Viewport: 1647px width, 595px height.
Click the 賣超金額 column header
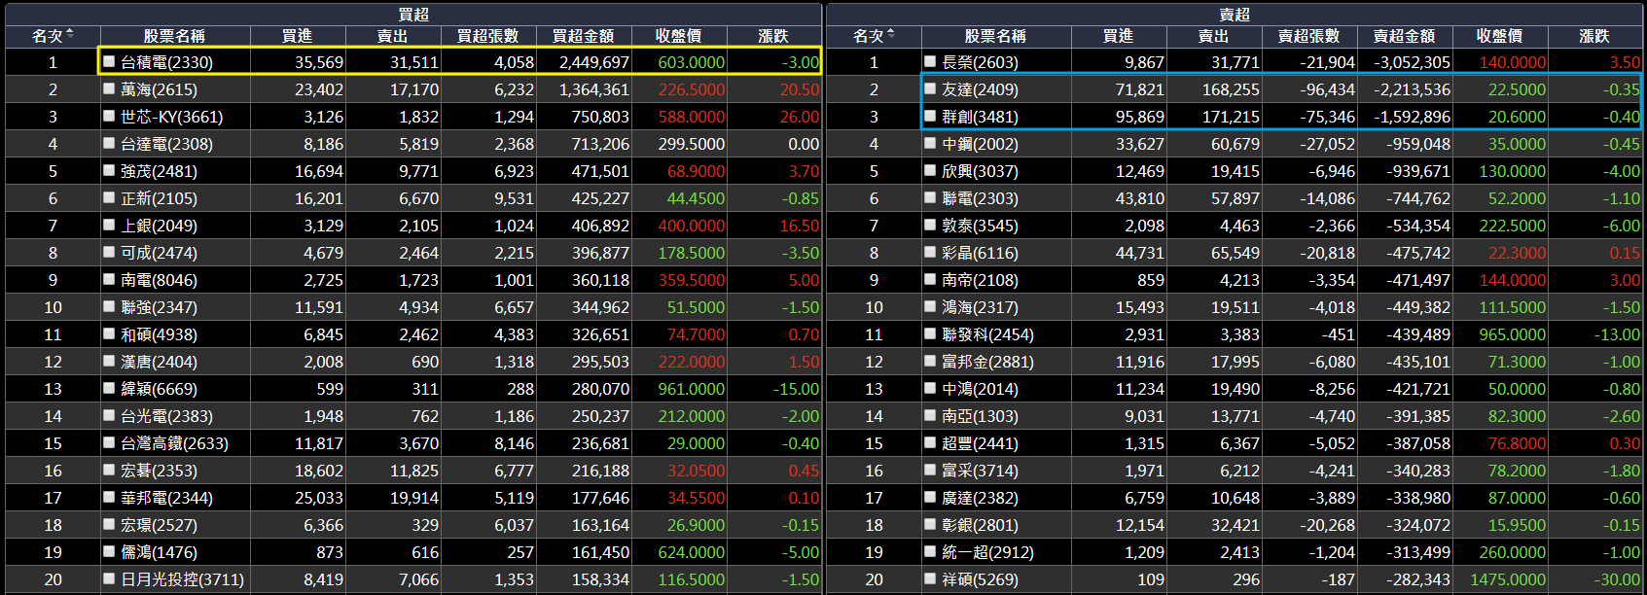1404,36
